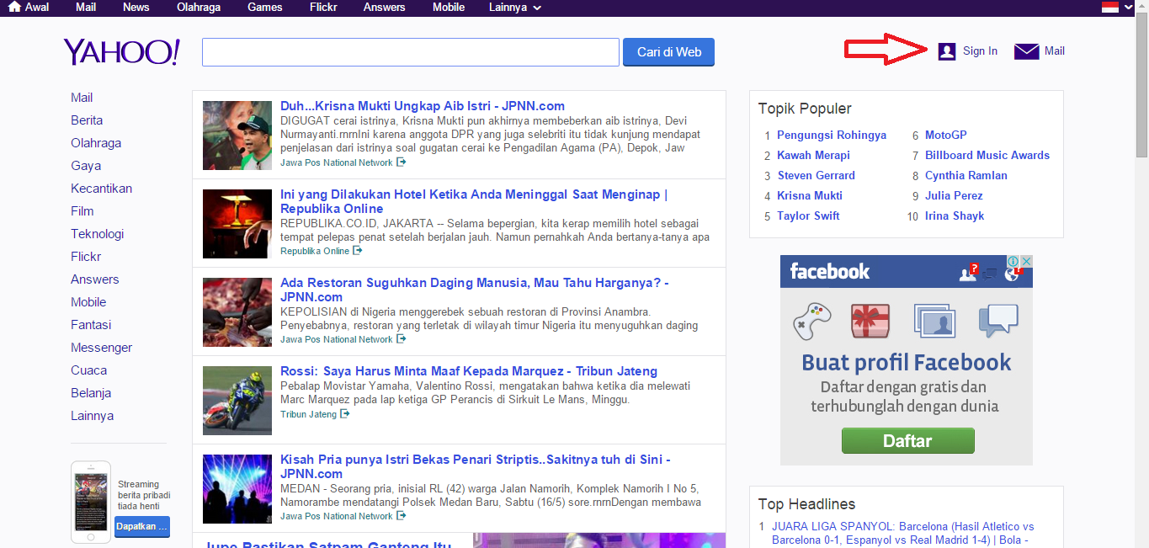Click the home icon beside Awal
1149x548 pixels.
pos(13,8)
